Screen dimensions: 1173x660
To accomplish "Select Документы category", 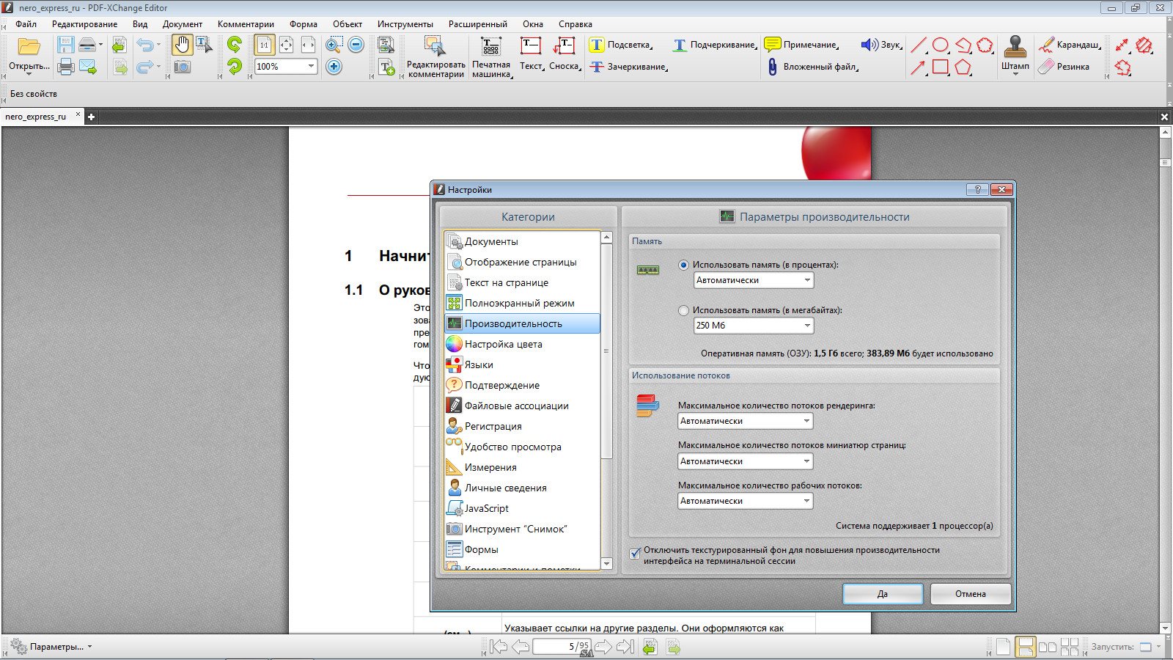I will click(x=522, y=241).
